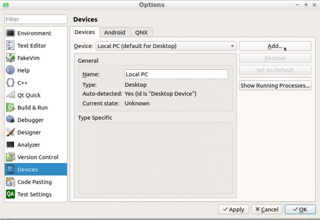Image resolution: width=320 pixels, height=220 pixels.
Task: Switch to the QNX tab
Action: pos(141,32)
